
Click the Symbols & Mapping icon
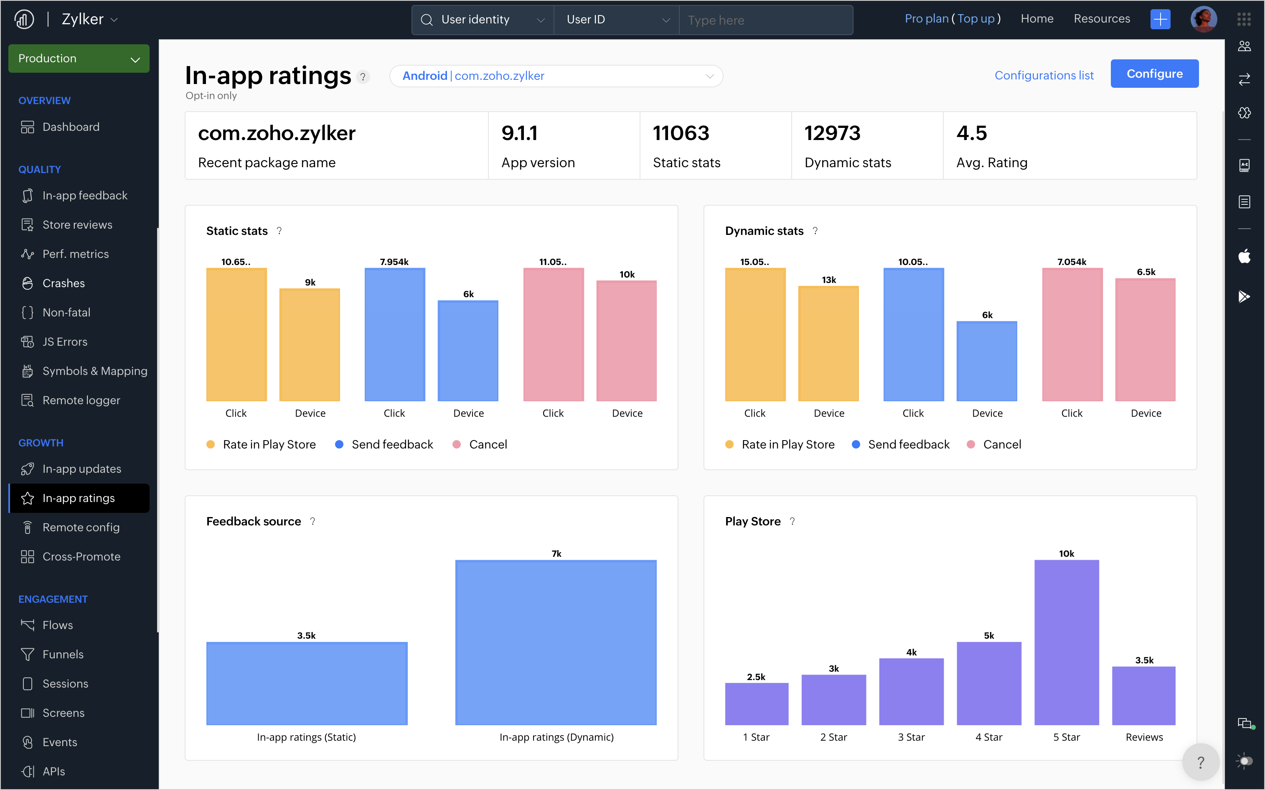(28, 371)
